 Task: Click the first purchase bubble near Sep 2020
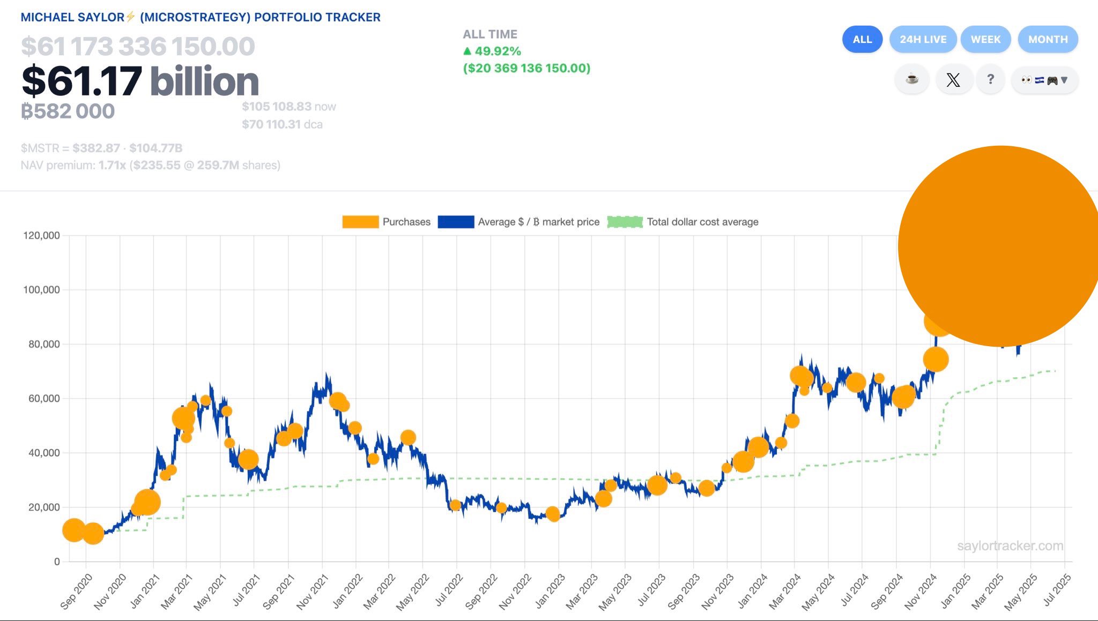pos(73,530)
